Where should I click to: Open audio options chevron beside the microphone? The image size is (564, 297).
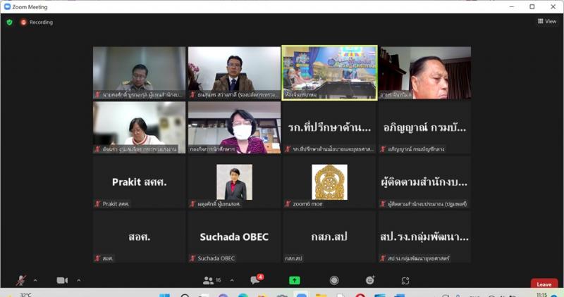35,281
